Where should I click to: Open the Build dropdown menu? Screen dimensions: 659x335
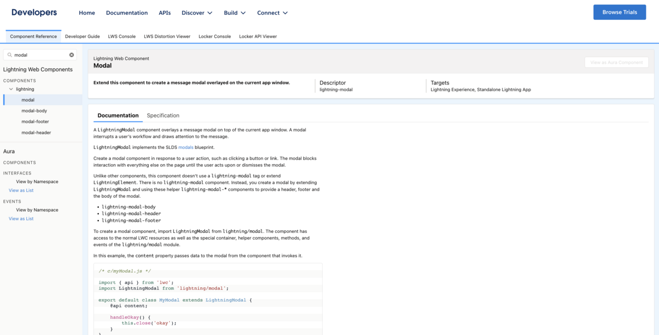click(234, 13)
